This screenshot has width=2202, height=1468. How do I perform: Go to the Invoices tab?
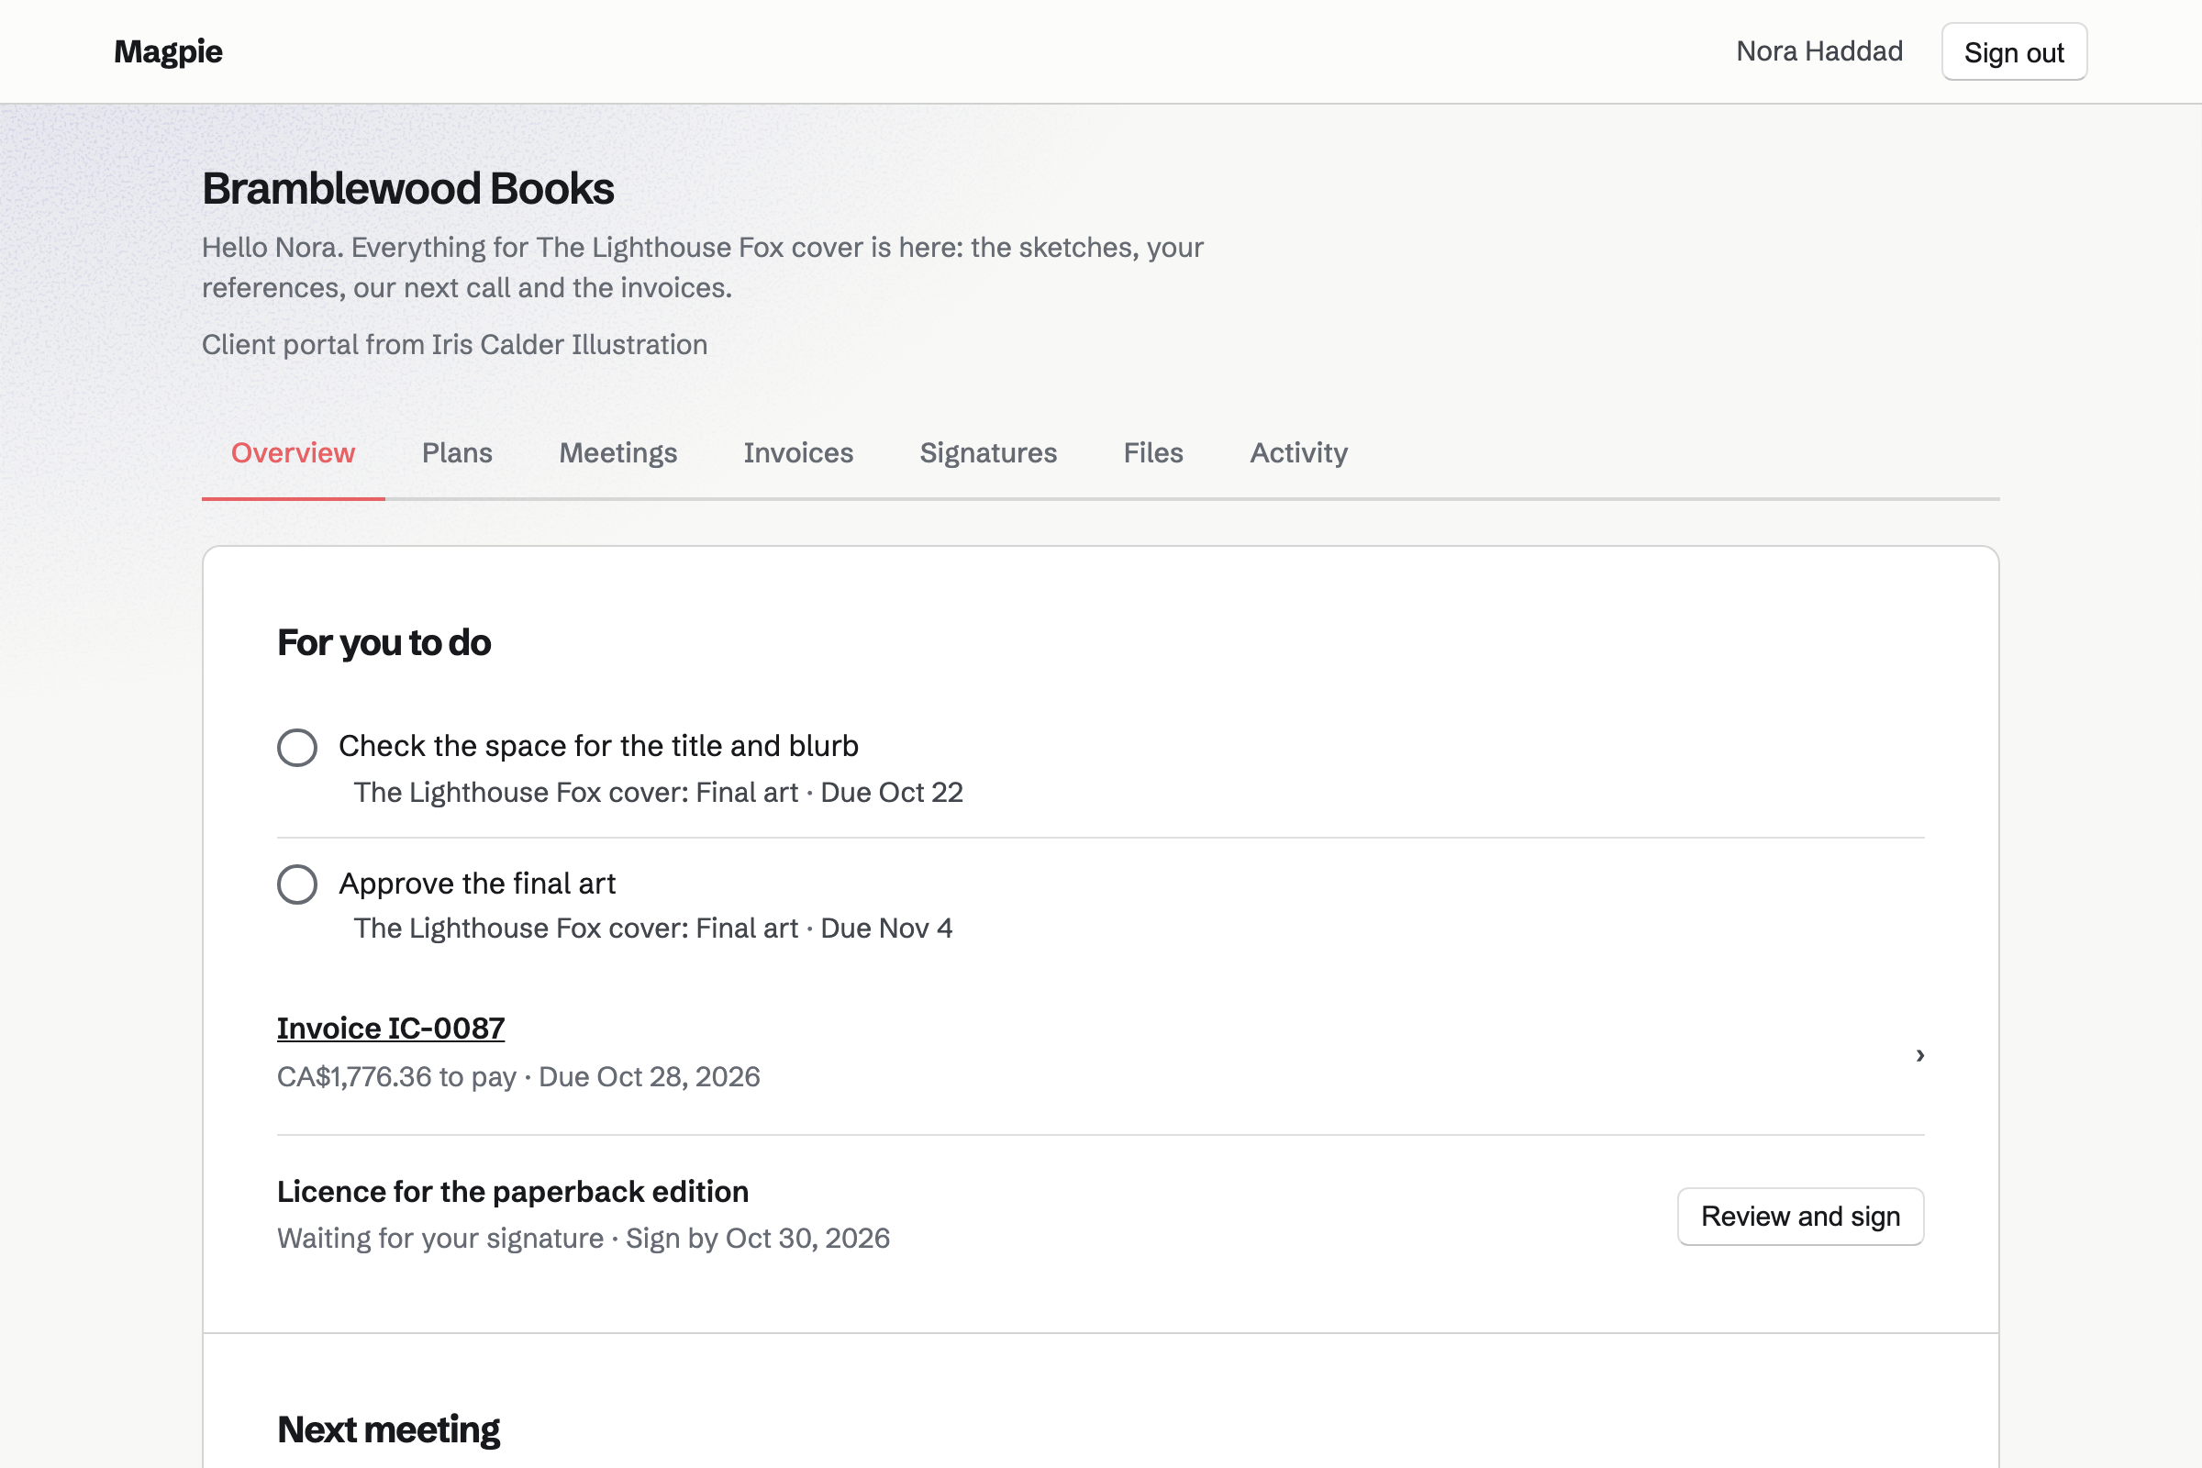(798, 453)
